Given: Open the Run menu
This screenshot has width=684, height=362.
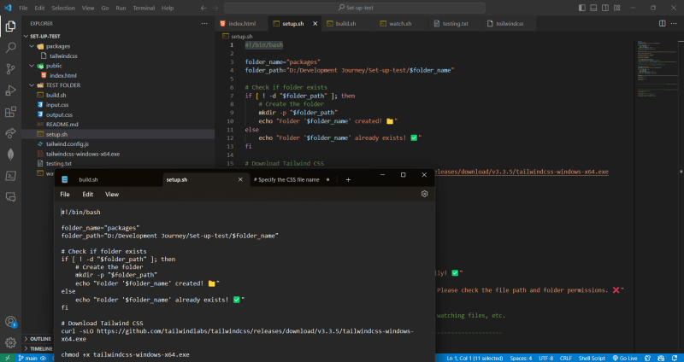Looking at the screenshot, I should [121, 8].
